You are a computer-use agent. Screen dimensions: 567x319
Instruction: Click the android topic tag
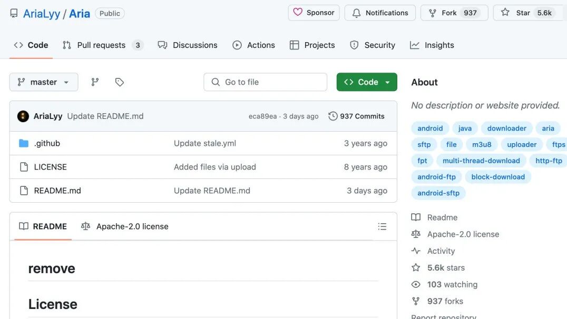[430, 128]
